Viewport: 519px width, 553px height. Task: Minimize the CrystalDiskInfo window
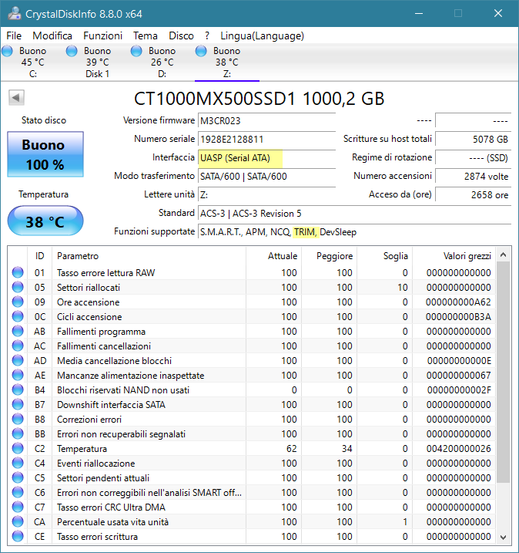tap(419, 13)
